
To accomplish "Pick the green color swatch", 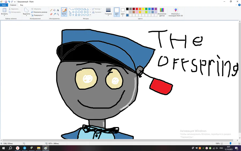I will tap(146, 9).
